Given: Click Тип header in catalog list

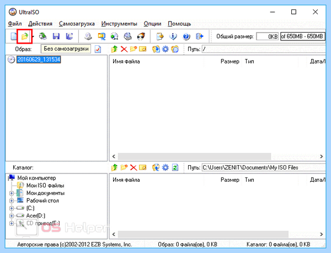Looking at the screenshot, I should (x=249, y=180).
